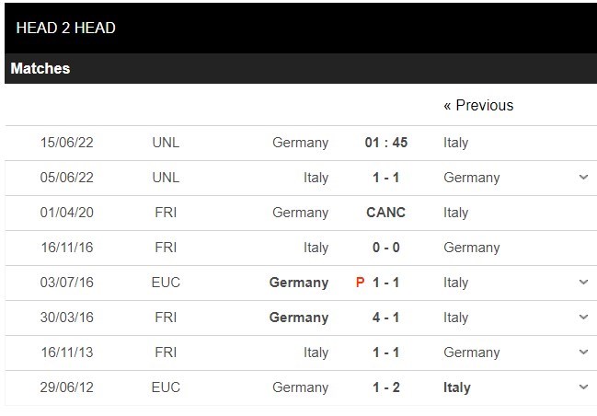597x416 pixels.
Task: Go to « Previous matches
Action: (478, 105)
